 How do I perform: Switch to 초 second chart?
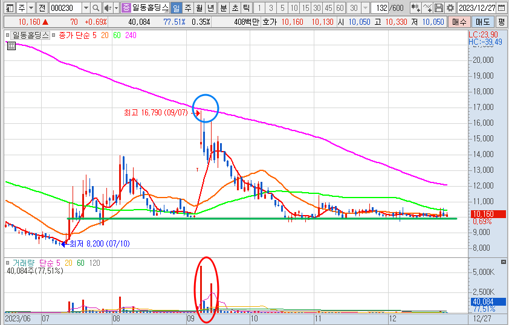click(235, 8)
